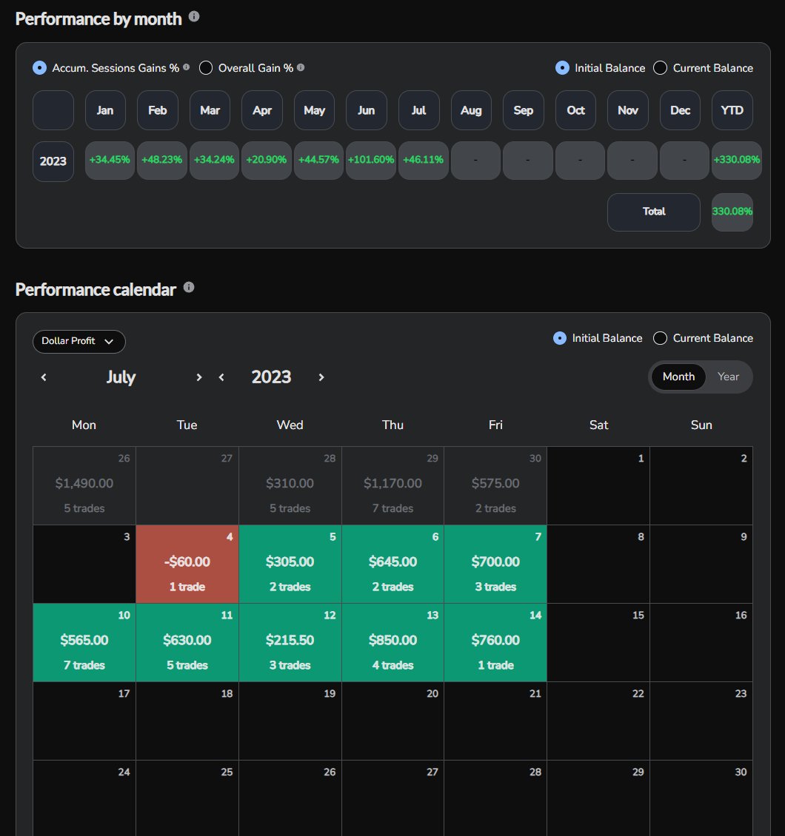Switch calendar to Month view

click(678, 377)
